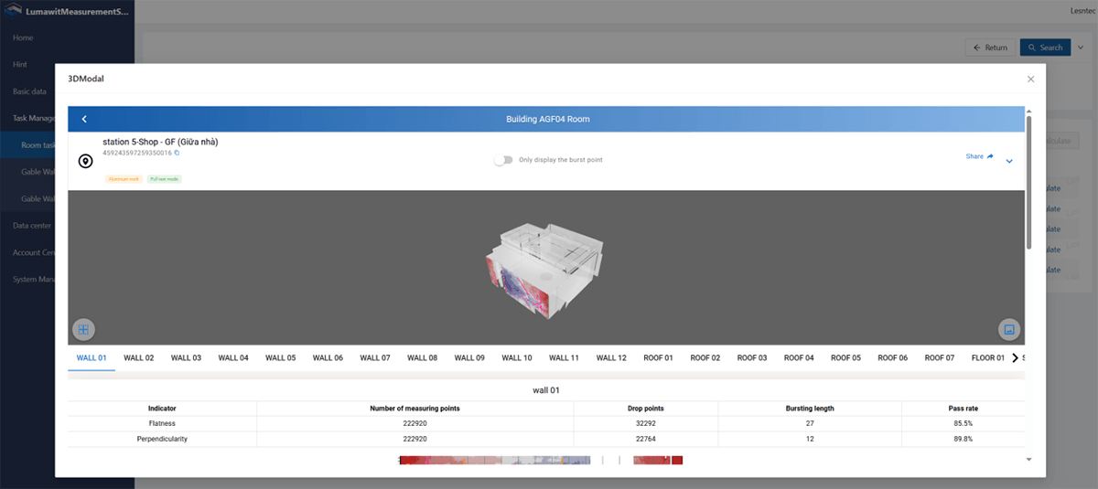Click the Search button
Viewport: 1098px width, 489px height.
coord(1044,48)
